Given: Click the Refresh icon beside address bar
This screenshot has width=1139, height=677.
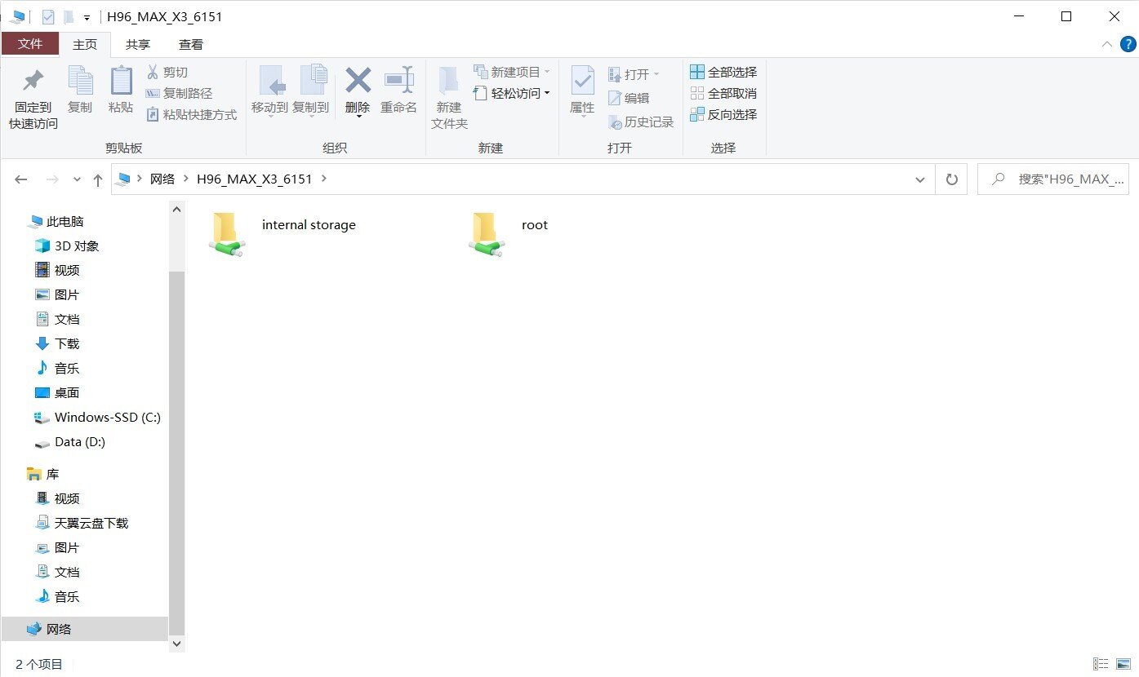Looking at the screenshot, I should [951, 179].
